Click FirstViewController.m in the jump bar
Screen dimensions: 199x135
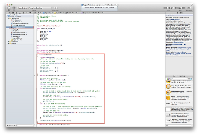click(73, 13)
